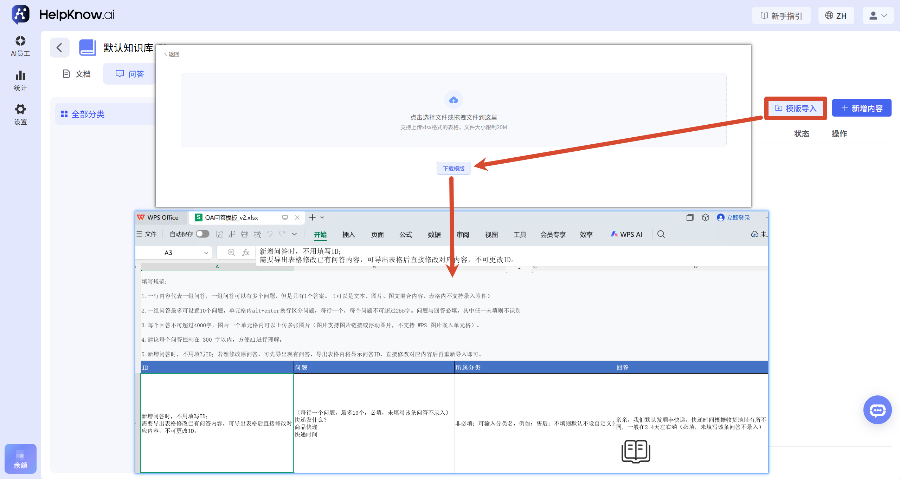Open the user account dropdown

[x=878, y=16]
